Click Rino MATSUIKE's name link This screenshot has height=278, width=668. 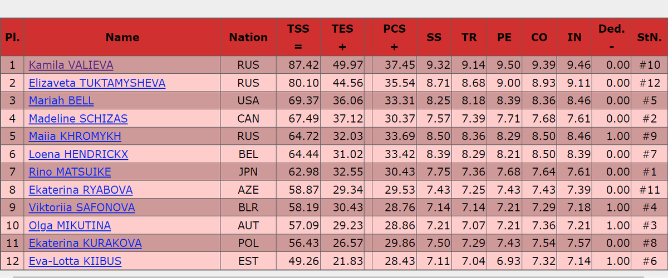tap(70, 172)
